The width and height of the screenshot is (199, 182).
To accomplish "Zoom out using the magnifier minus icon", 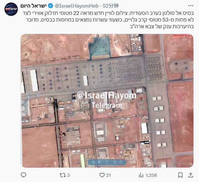I will point(94,162).
